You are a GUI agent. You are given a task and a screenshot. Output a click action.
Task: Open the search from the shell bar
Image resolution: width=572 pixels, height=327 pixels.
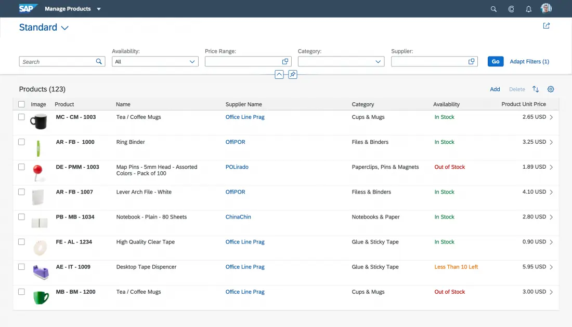(493, 8)
